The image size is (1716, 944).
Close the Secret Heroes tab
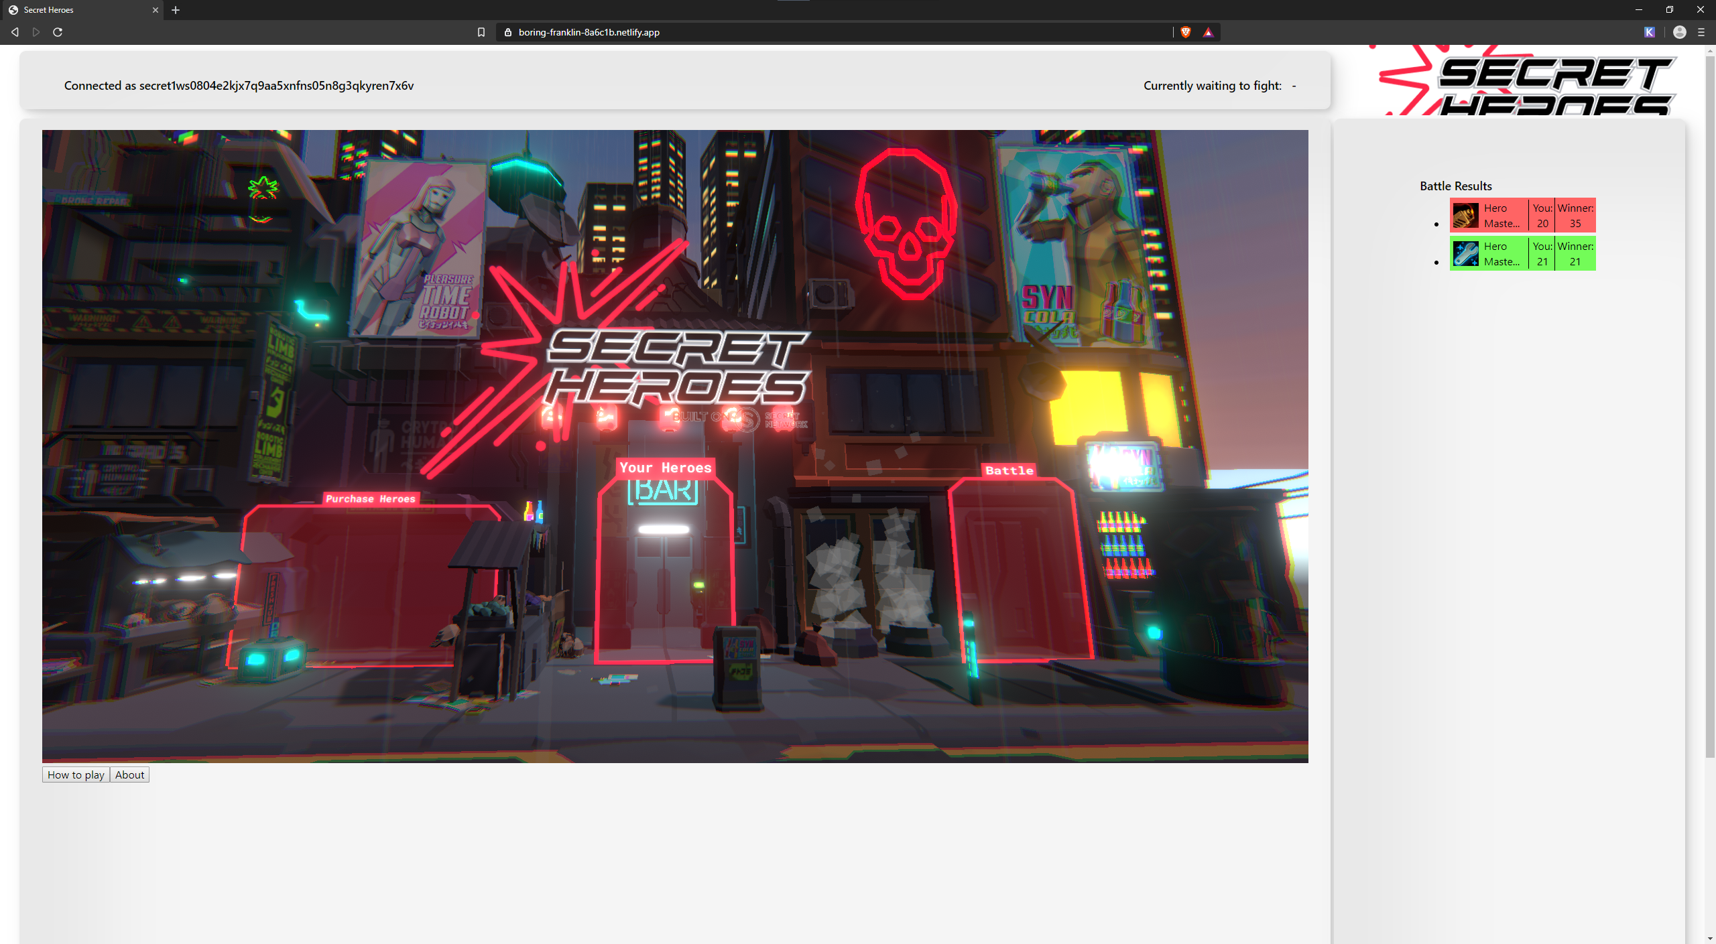pyautogui.click(x=155, y=10)
